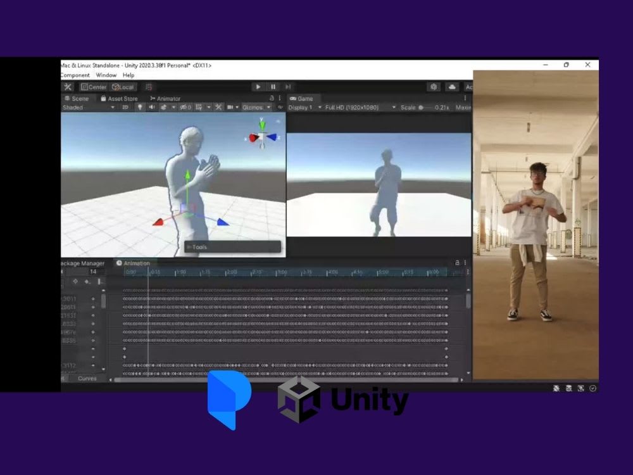This screenshot has width=633, height=475.
Task: Open the Full HD (1920x1080) resolution dropdown
Action: point(361,108)
